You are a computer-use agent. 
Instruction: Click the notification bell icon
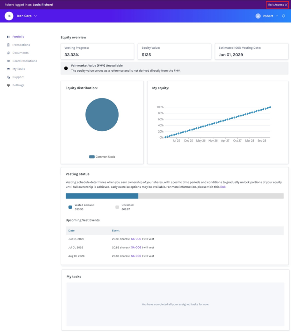[283, 16]
